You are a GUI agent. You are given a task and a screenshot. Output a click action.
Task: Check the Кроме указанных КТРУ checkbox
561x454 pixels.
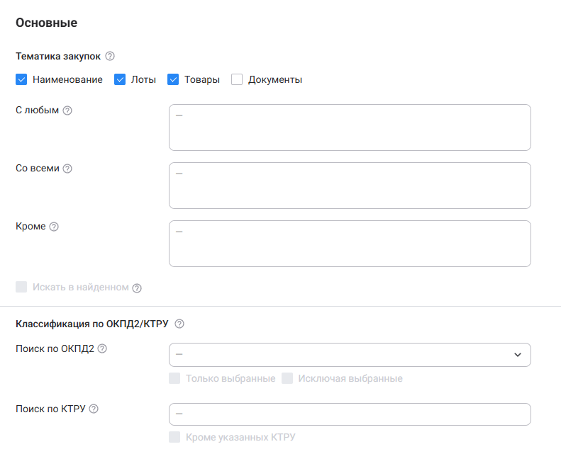(174, 437)
